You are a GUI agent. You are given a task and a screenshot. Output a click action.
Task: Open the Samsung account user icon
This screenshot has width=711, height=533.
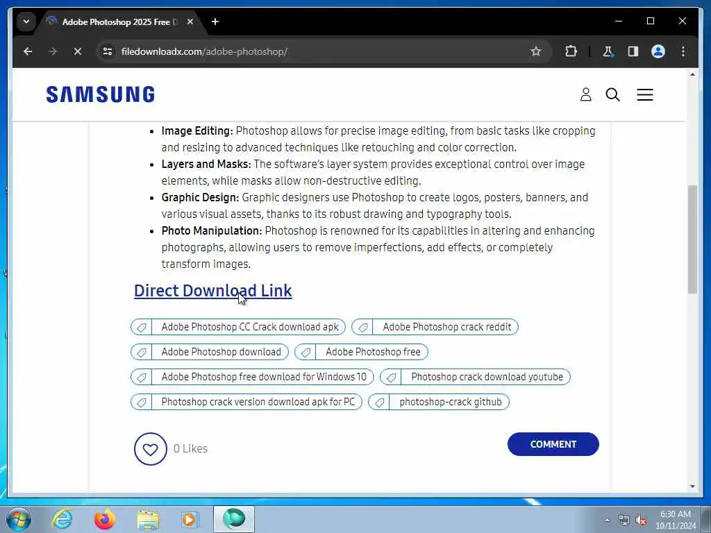pos(585,94)
